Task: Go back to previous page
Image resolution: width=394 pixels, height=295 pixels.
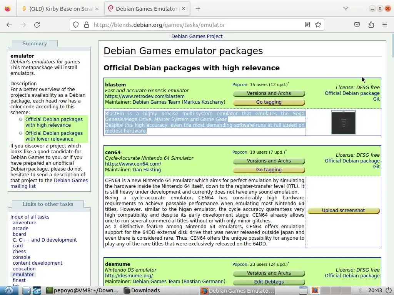Action: click(9, 25)
